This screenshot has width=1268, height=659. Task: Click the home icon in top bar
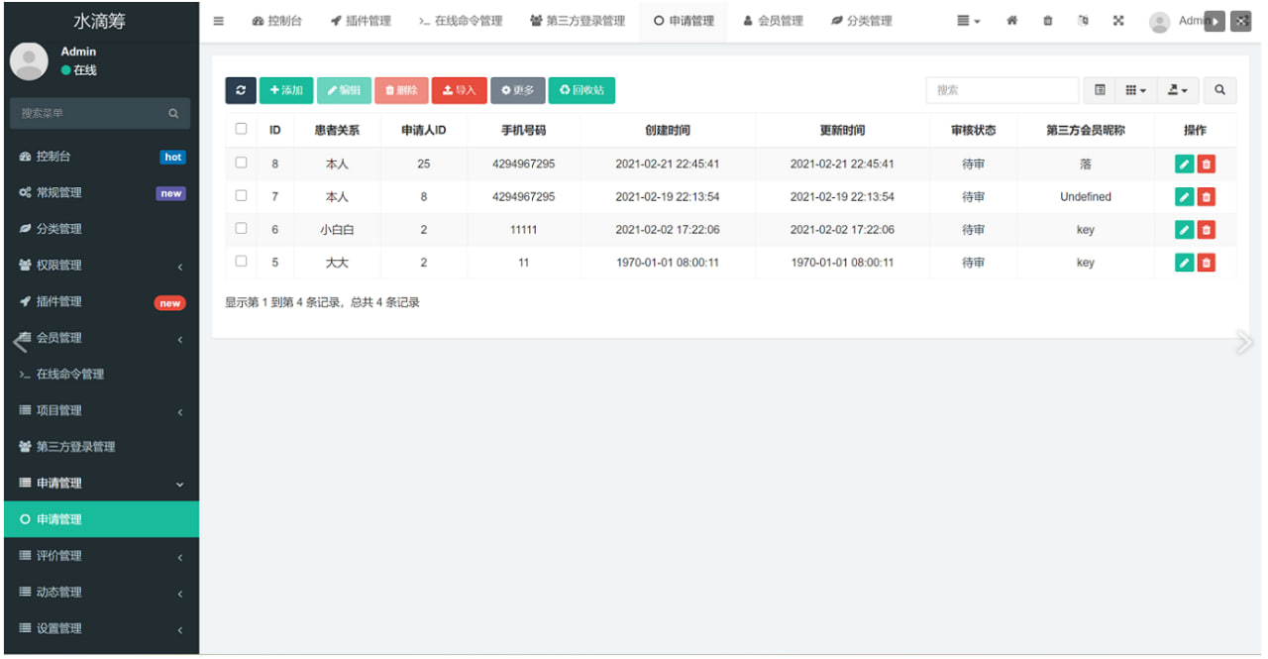click(x=1011, y=21)
